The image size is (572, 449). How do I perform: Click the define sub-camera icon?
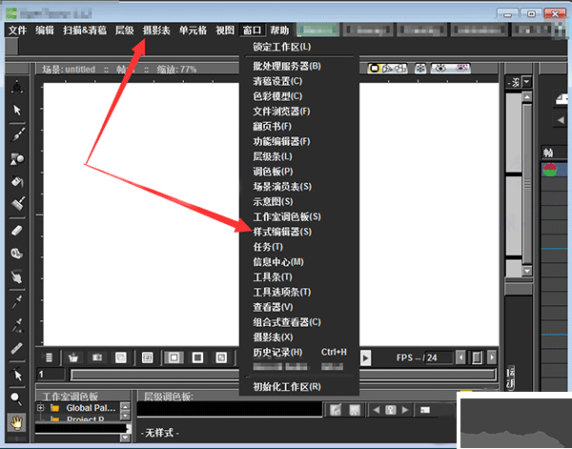pyautogui.click(x=148, y=357)
